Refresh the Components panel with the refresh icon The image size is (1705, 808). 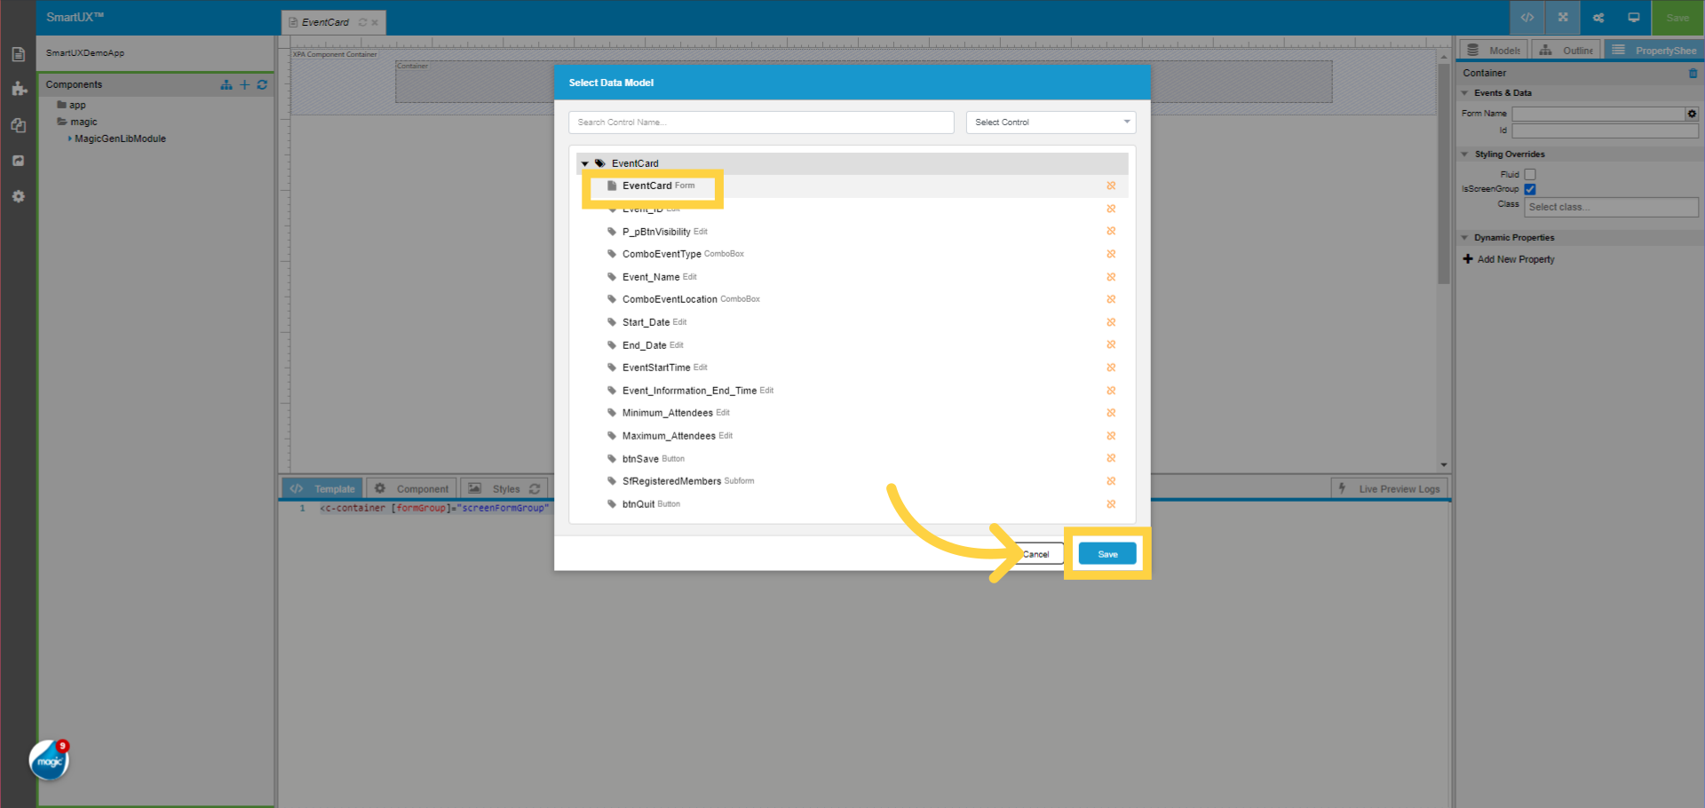pos(262,84)
